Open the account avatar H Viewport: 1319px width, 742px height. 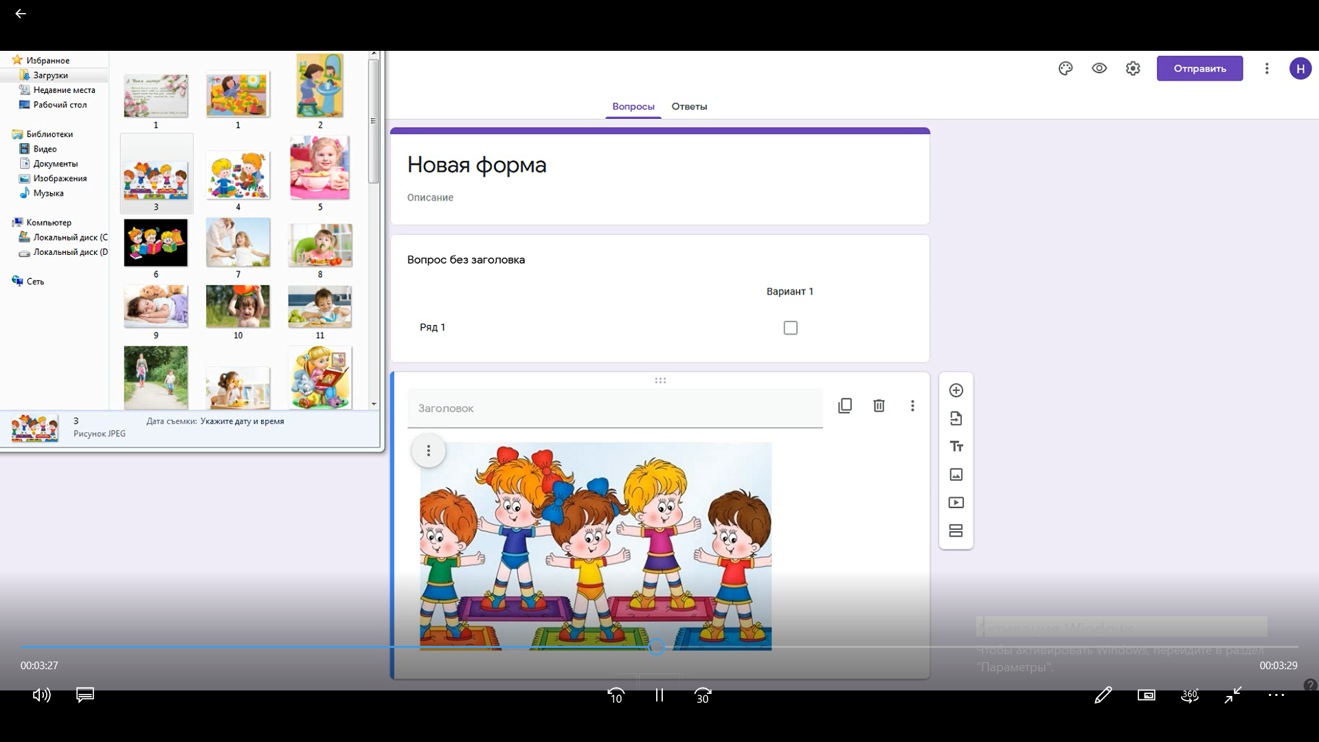[1300, 69]
